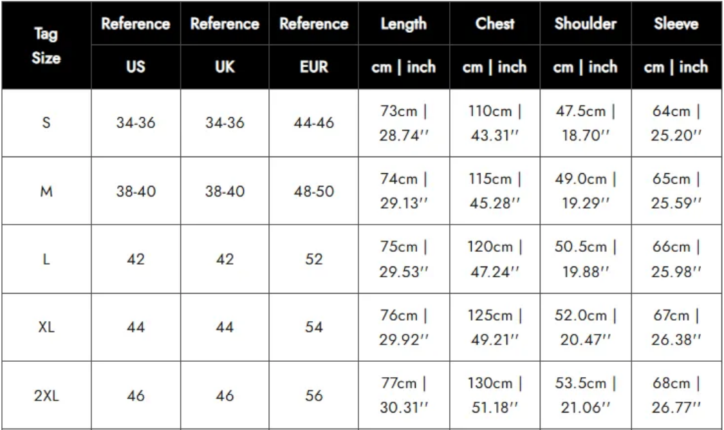This screenshot has height=430, width=724.
Task: Click the 48-50 EUR size cell
Action: pos(314,191)
